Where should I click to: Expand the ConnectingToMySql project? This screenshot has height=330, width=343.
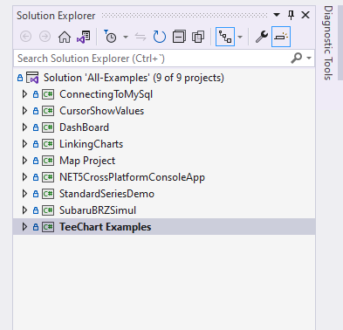coord(24,94)
